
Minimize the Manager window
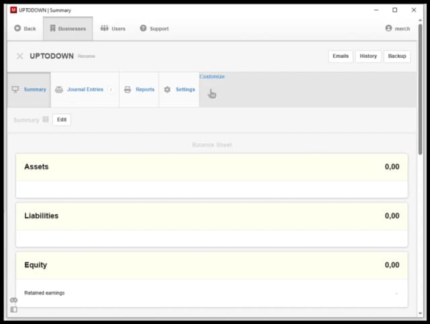click(x=376, y=10)
